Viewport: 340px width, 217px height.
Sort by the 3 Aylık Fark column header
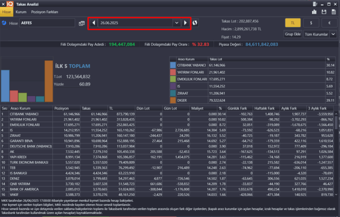pyautogui.click(x=320, y=108)
